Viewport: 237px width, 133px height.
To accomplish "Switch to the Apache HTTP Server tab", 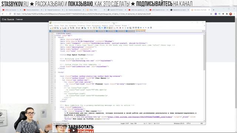I will point(116,10).
